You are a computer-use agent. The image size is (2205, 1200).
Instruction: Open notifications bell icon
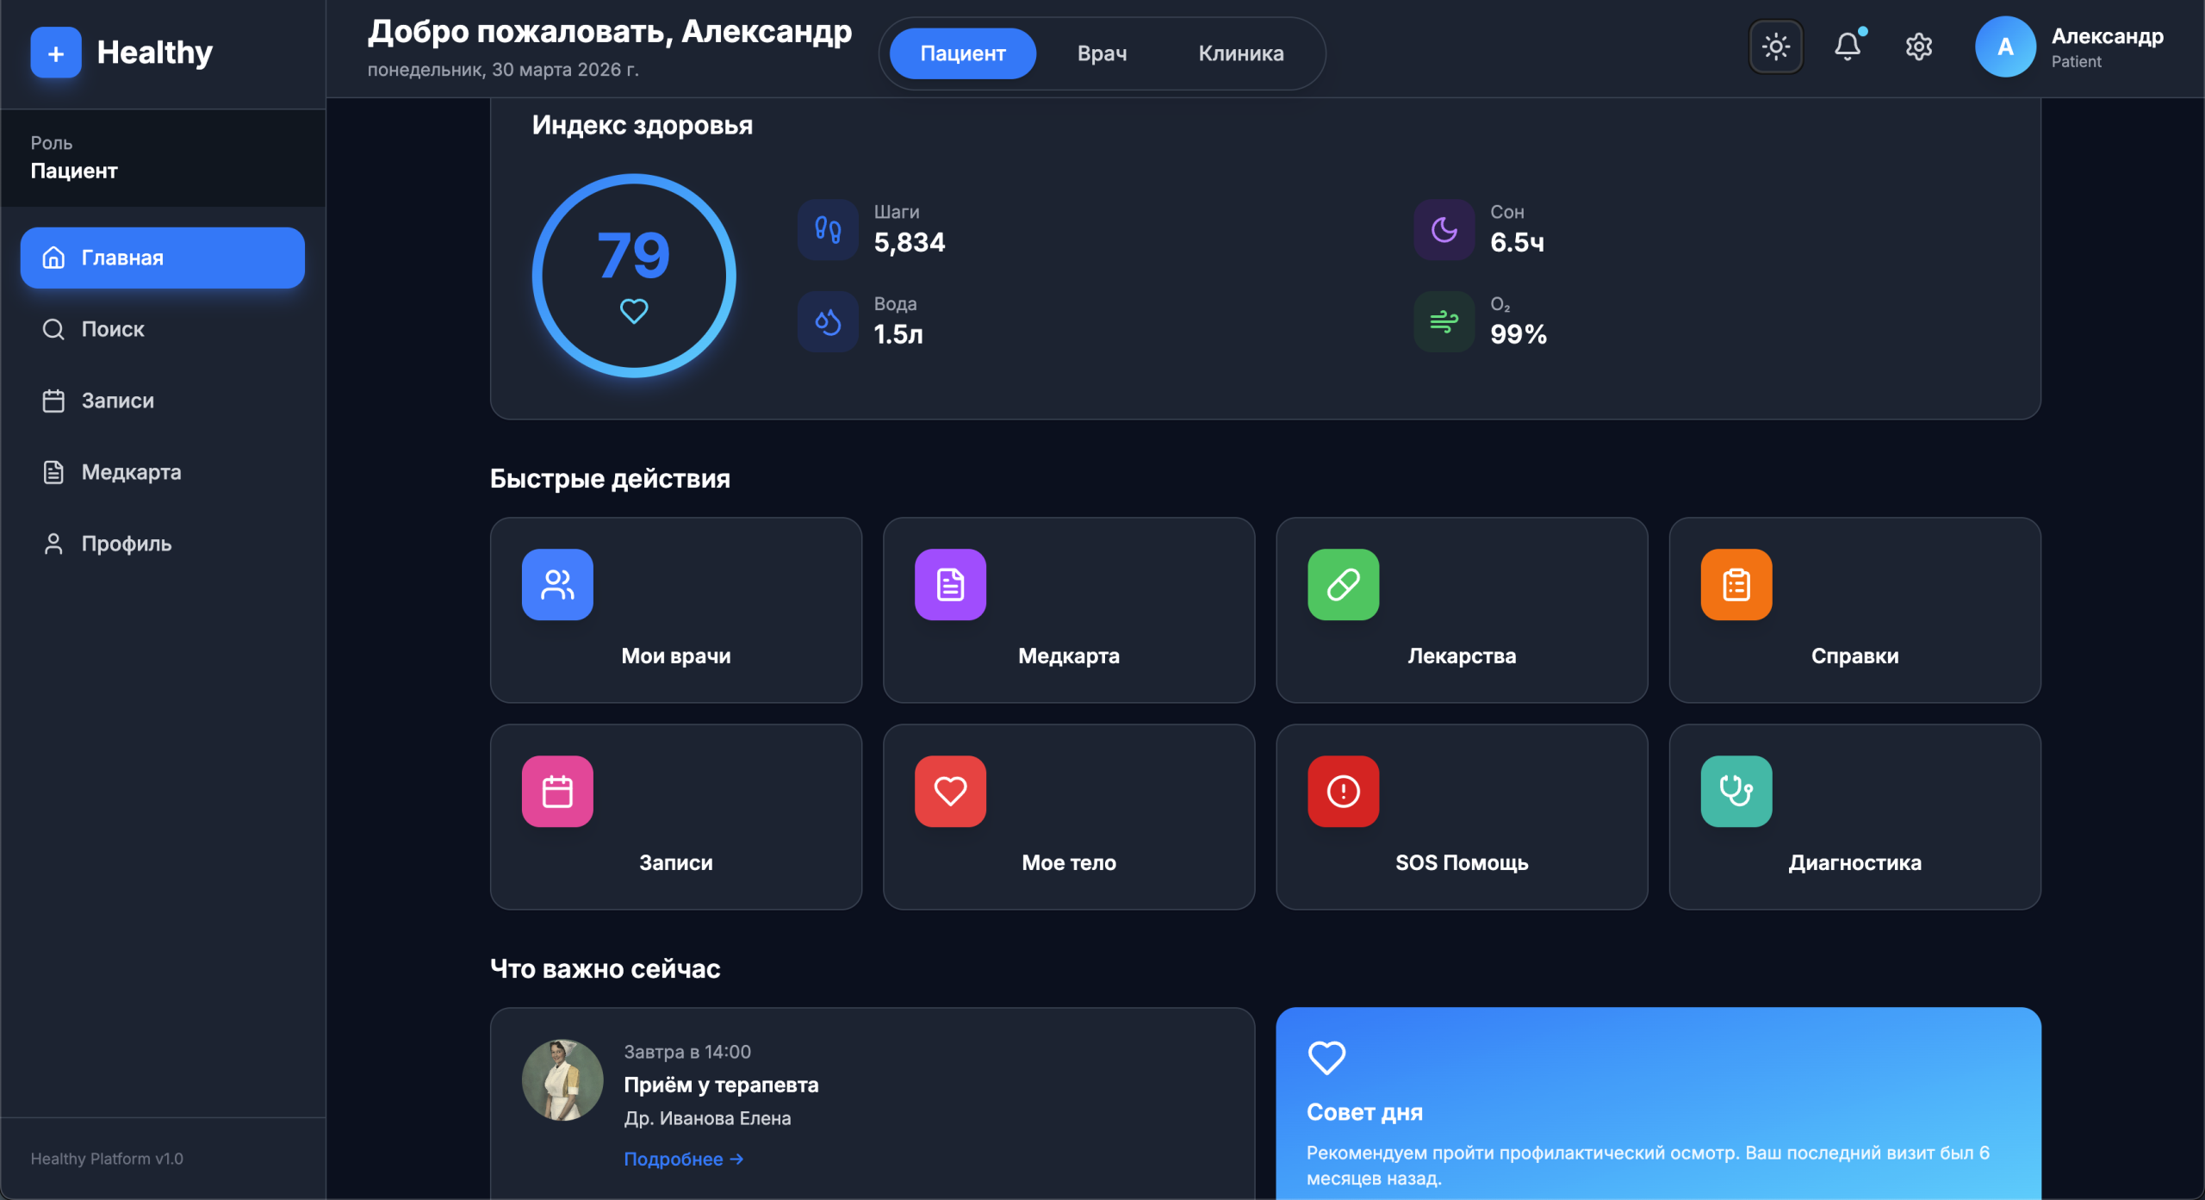tap(1847, 47)
